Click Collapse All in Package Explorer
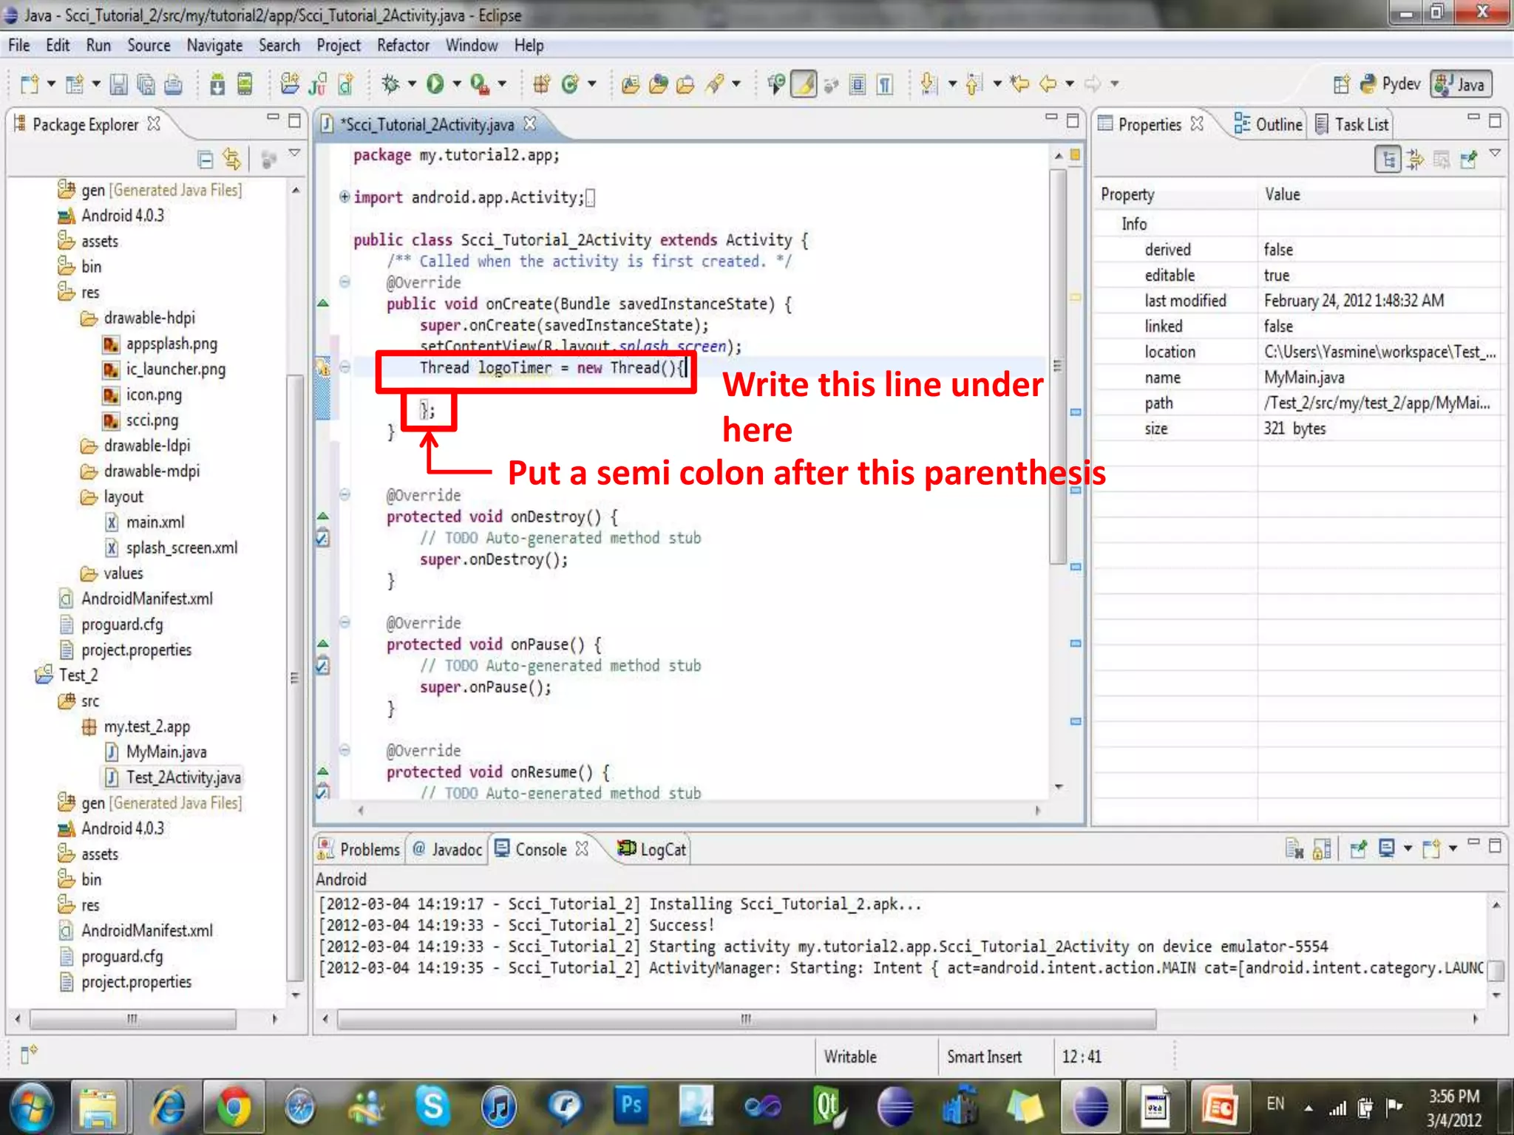 pyautogui.click(x=205, y=159)
